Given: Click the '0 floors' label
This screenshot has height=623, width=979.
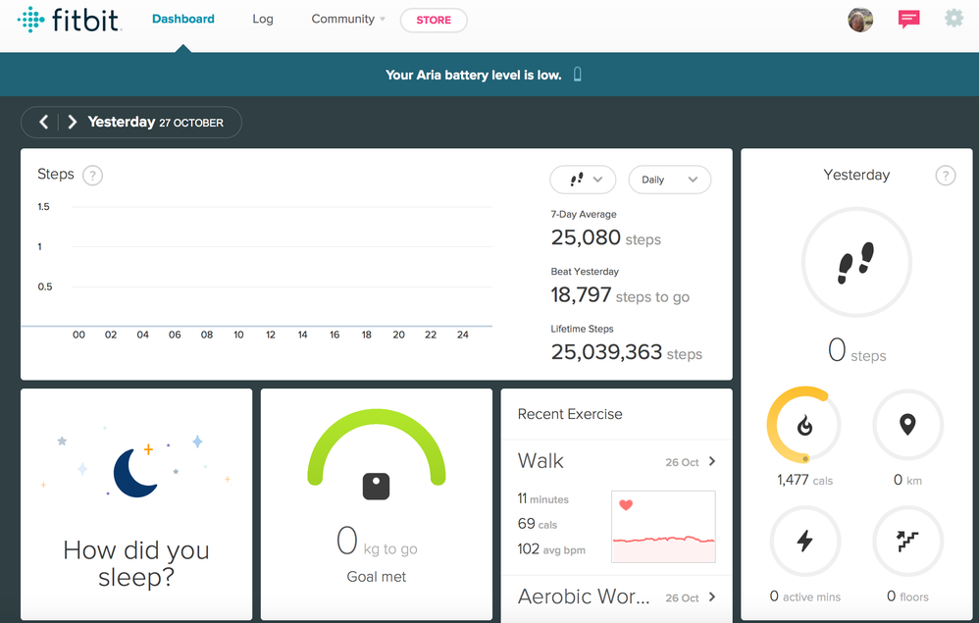Looking at the screenshot, I should [x=907, y=597].
